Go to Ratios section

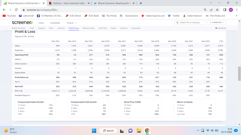[114, 28]
